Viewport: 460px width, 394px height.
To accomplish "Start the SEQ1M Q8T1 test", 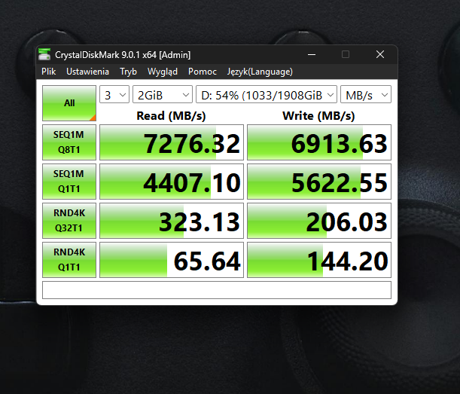I will pos(69,142).
